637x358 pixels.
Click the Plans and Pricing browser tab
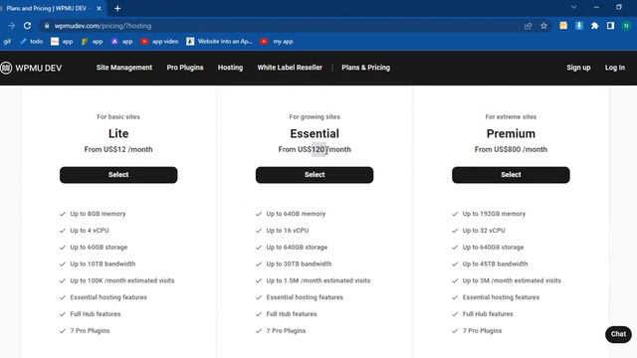click(53, 8)
